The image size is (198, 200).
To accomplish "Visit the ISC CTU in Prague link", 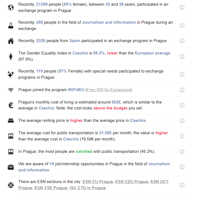I will click(x=88, y=188).
